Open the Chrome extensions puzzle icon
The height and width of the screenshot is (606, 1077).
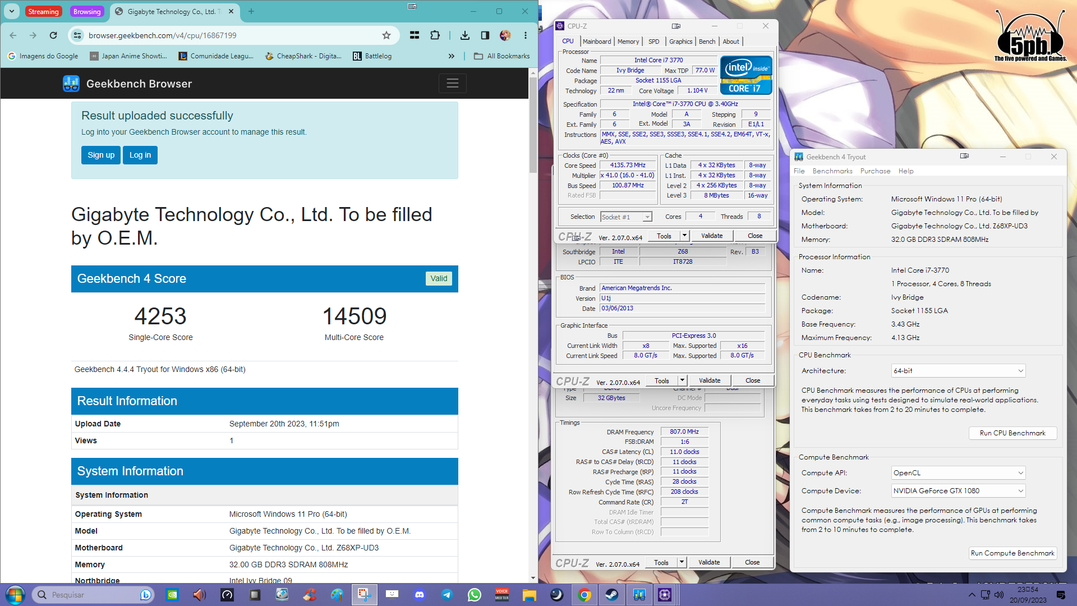[435, 35]
